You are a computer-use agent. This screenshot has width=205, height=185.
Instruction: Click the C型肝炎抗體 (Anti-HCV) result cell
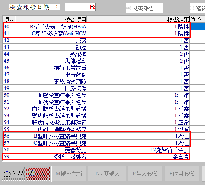click(139, 34)
